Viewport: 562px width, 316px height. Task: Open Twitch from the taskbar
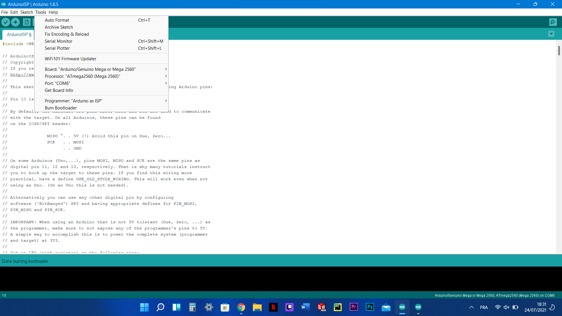pyautogui.click(x=289, y=307)
